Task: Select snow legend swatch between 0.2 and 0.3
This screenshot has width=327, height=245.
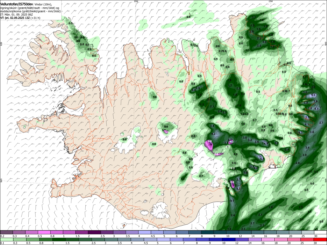Action: pos(6,232)
